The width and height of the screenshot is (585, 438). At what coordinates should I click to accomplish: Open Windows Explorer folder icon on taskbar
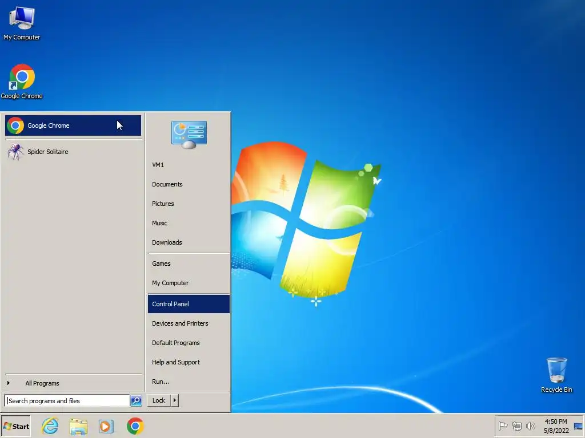78,426
